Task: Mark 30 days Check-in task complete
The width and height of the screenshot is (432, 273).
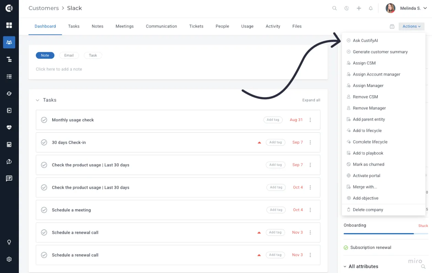Action: [44, 142]
